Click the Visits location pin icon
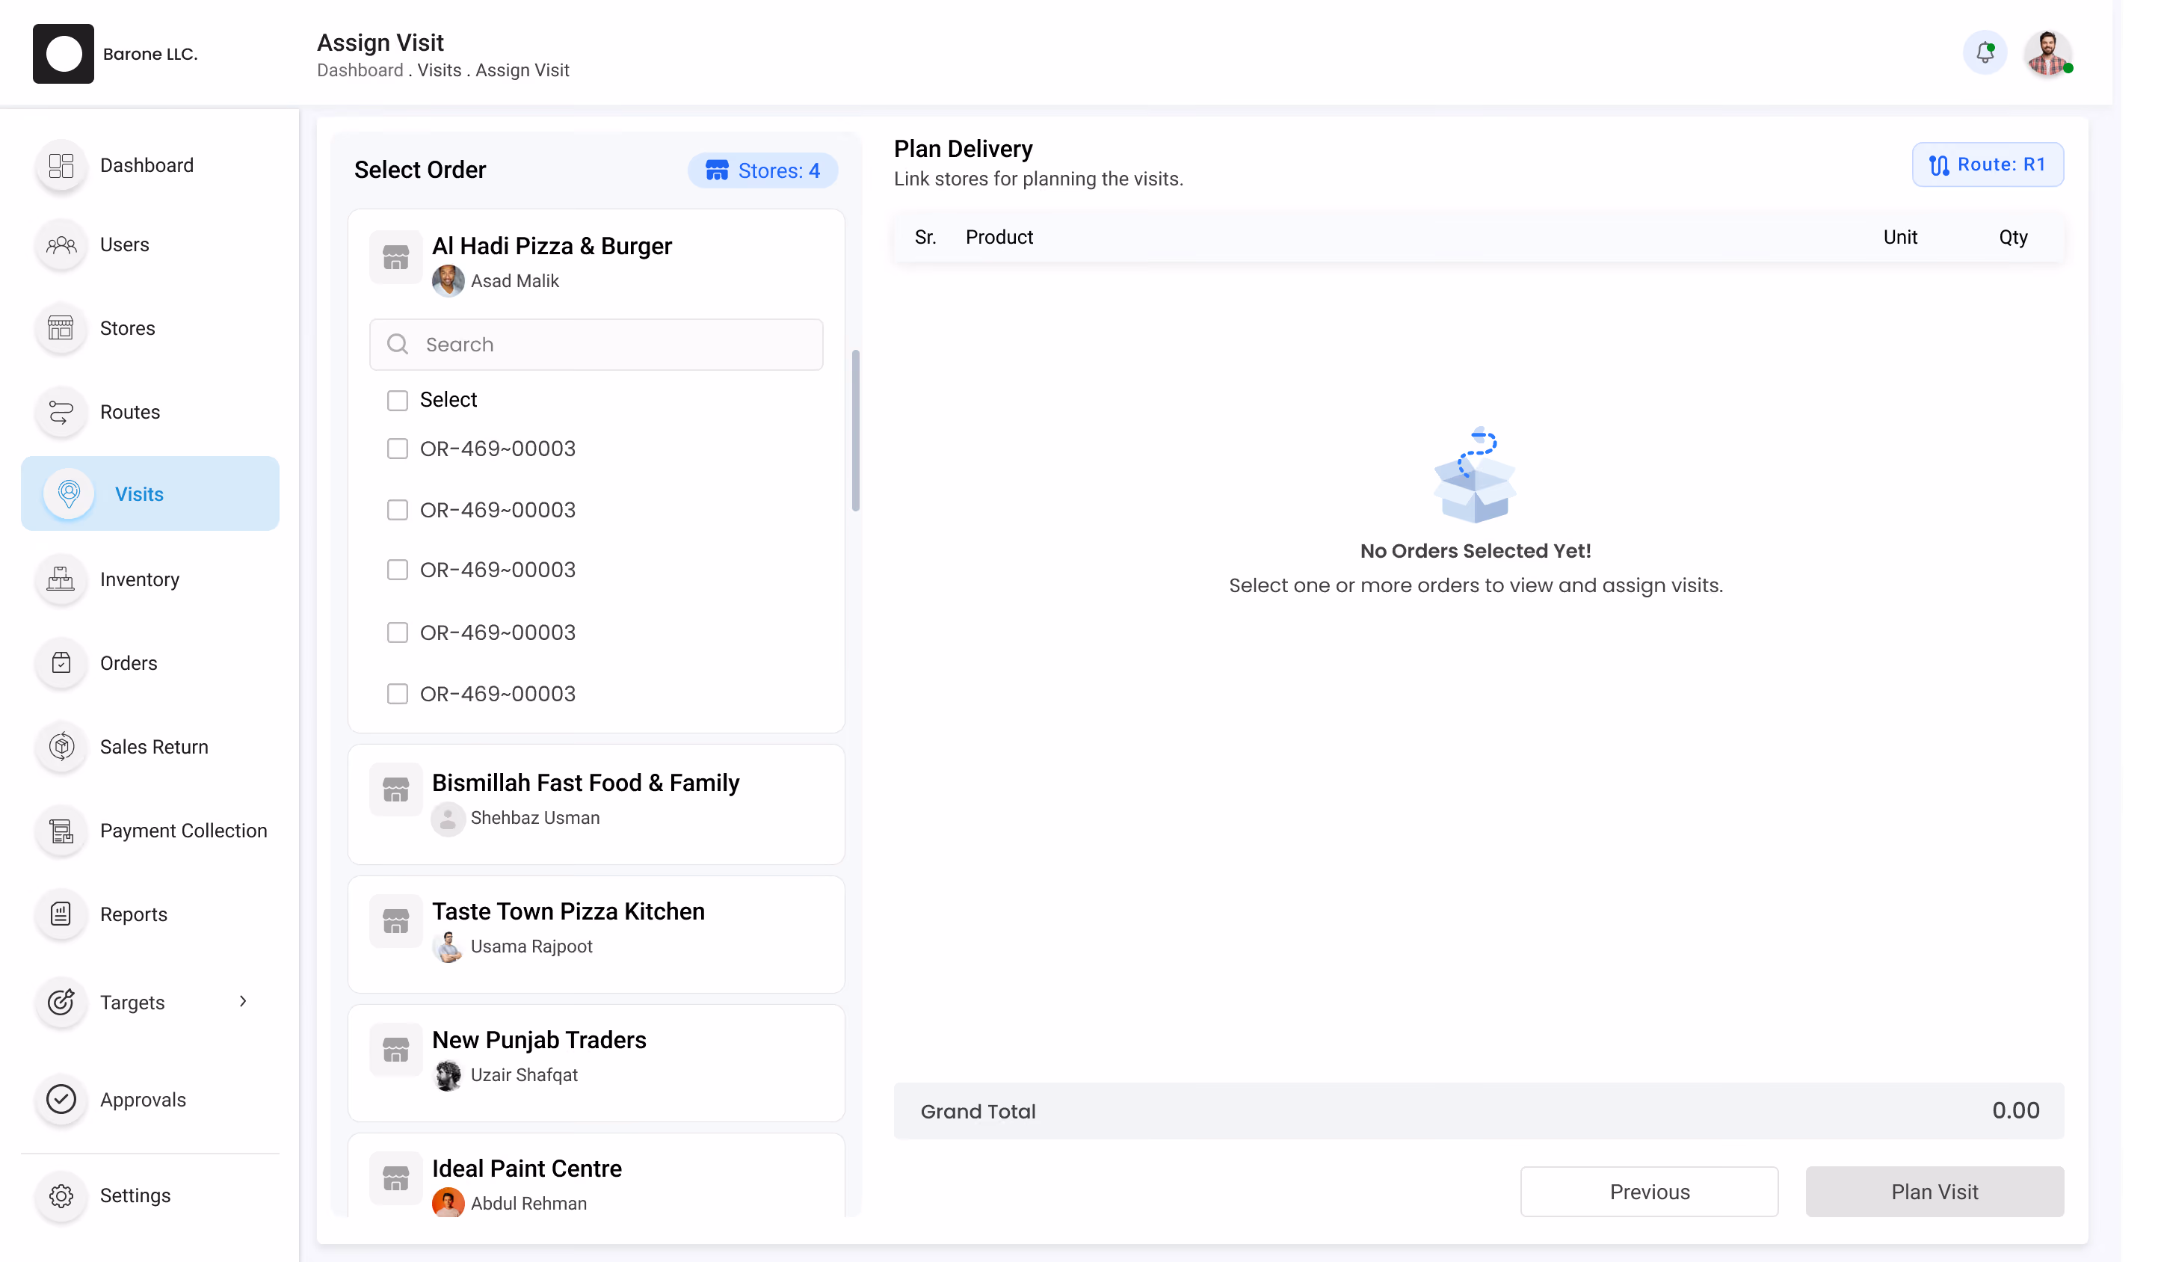 (69, 494)
